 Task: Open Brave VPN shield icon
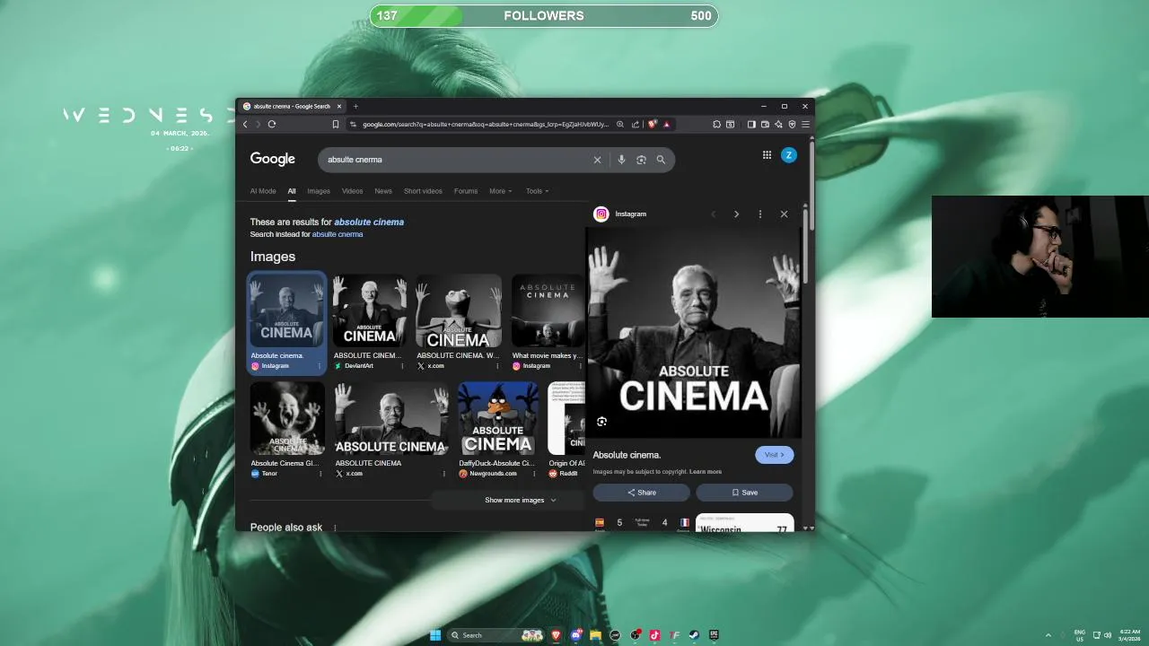(792, 125)
